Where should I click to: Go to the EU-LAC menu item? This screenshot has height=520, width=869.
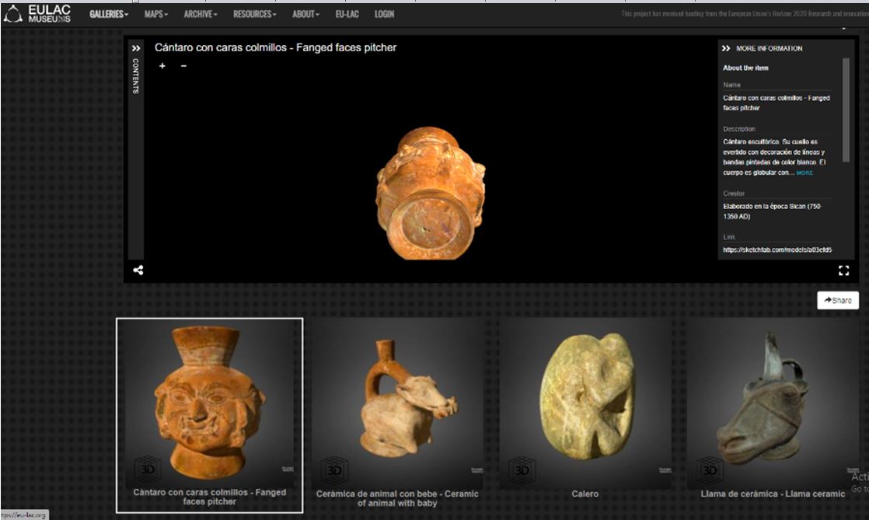click(347, 14)
